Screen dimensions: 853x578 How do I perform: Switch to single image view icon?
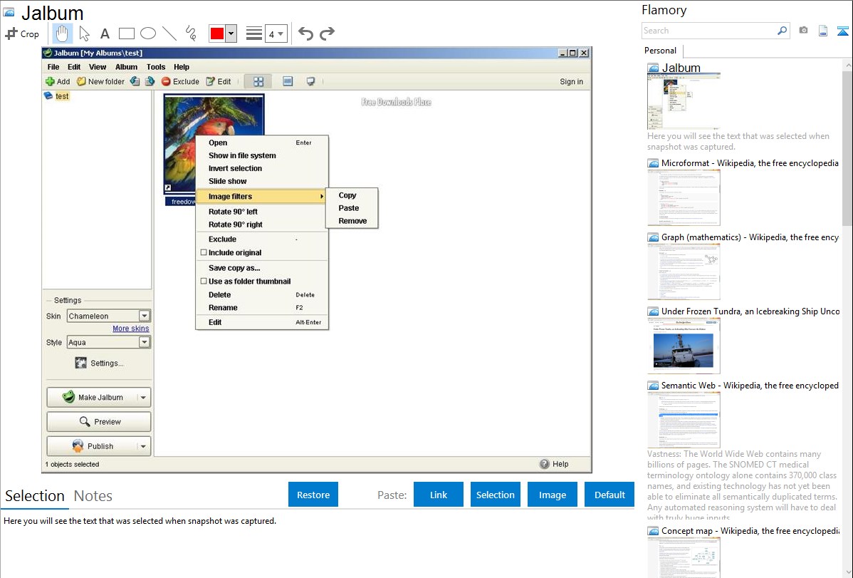pyautogui.click(x=288, y=82)
